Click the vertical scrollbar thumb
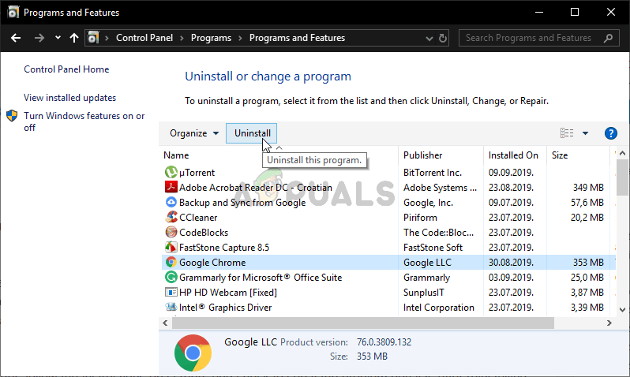This screenshot has width=630, height=377. (x=622, y=178)
